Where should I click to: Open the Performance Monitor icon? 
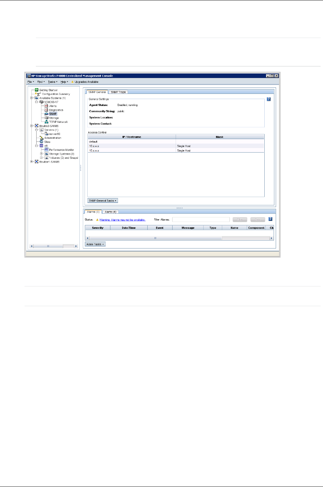pyautogui.click(x=46, y=150)
